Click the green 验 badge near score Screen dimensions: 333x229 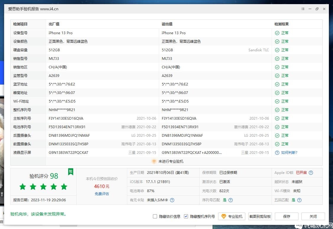coord(71,172)
